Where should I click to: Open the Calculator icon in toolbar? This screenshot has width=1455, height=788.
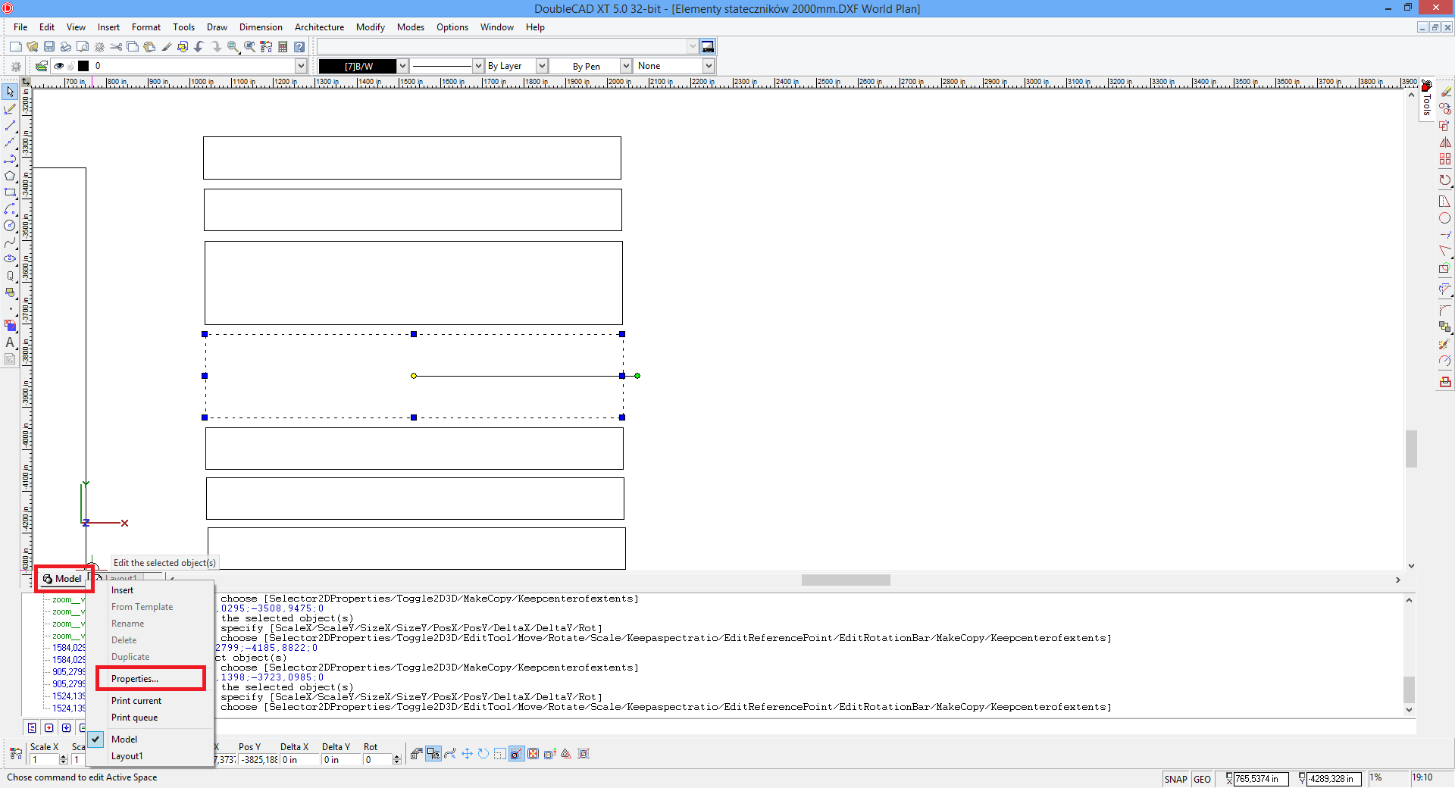click(x=283, y=47)
